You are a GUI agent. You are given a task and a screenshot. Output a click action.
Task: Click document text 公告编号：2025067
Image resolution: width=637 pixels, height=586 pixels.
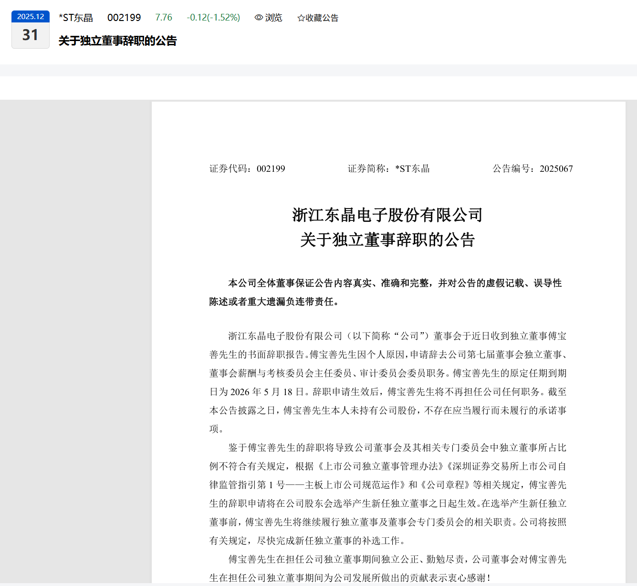(533, 168)
